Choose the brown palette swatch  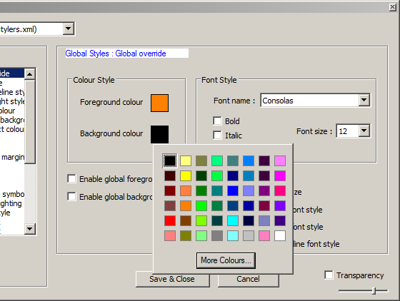pos(186,221)
